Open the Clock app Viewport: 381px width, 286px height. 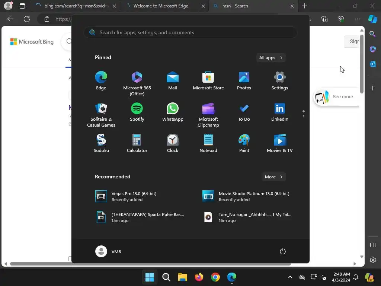[x=173, y=143]
